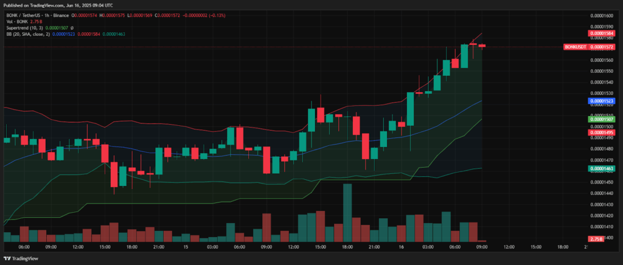
Task: Click the red 0.00001495 price tag
Action: pyautogui.click(x=602, y=132)
